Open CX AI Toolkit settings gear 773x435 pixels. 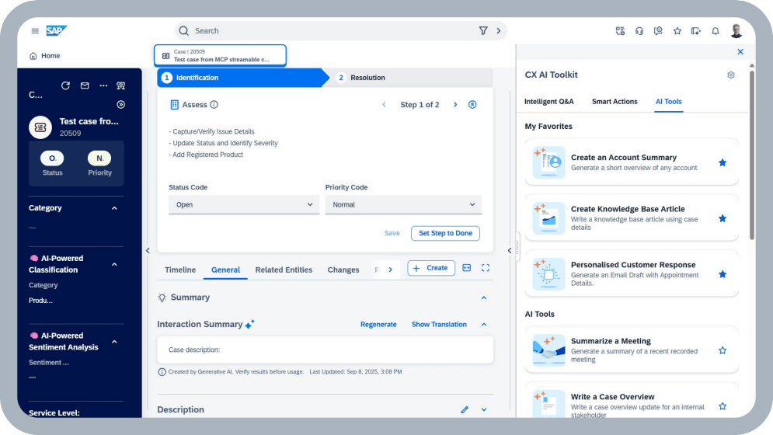(x=731, y=75)
